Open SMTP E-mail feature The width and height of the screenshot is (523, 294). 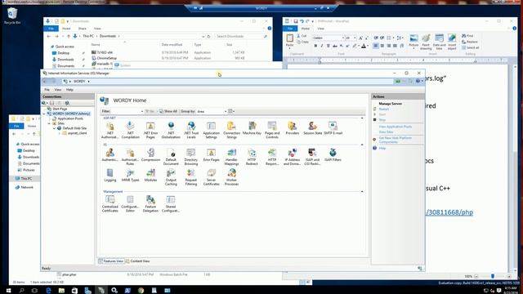pyautogui.click(x=333, y=128)
